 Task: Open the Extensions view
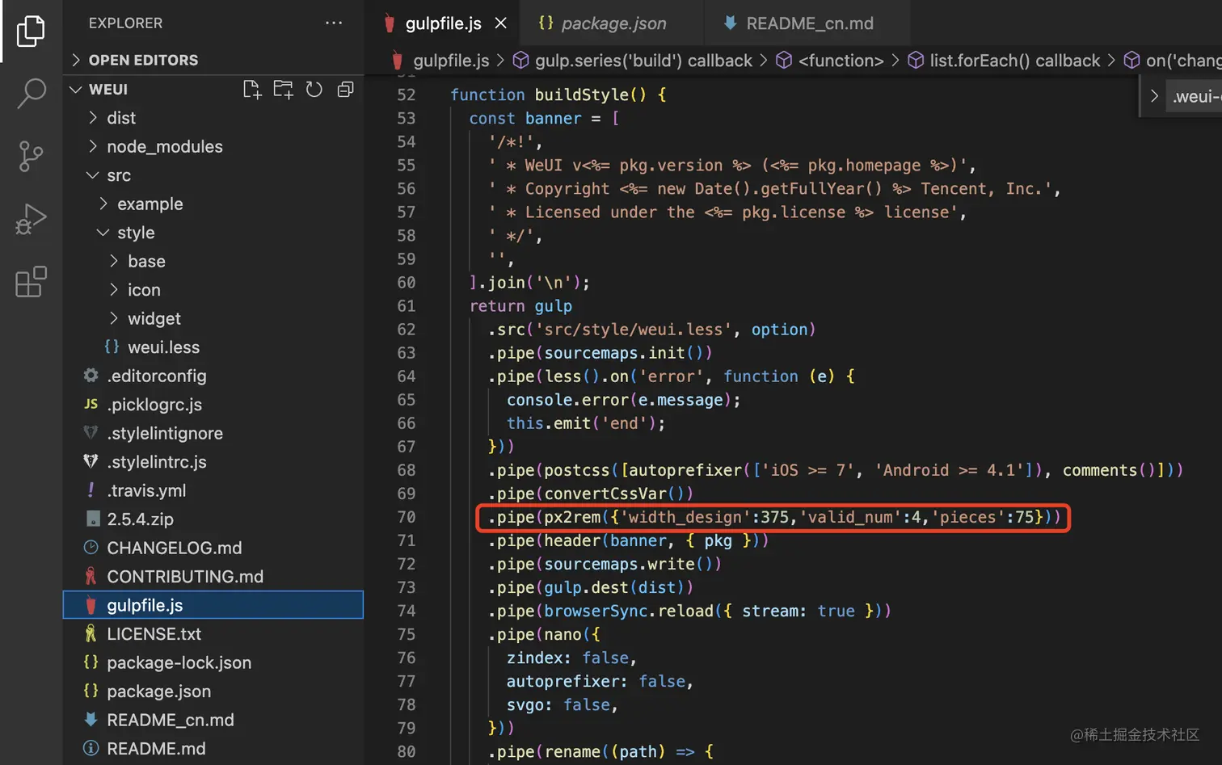[x=31, y=282]
